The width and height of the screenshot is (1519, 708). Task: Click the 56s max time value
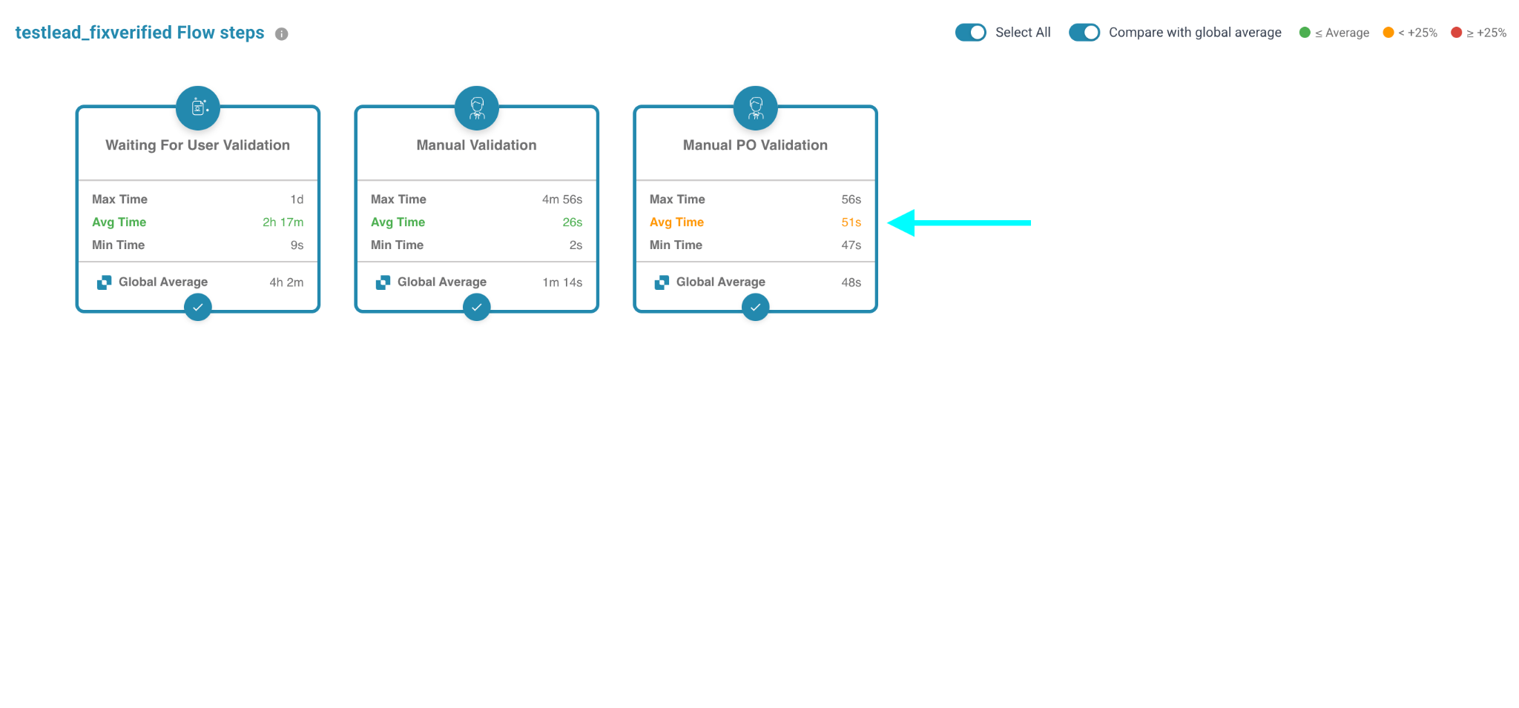pyautogui.click(x=851, y=199)
